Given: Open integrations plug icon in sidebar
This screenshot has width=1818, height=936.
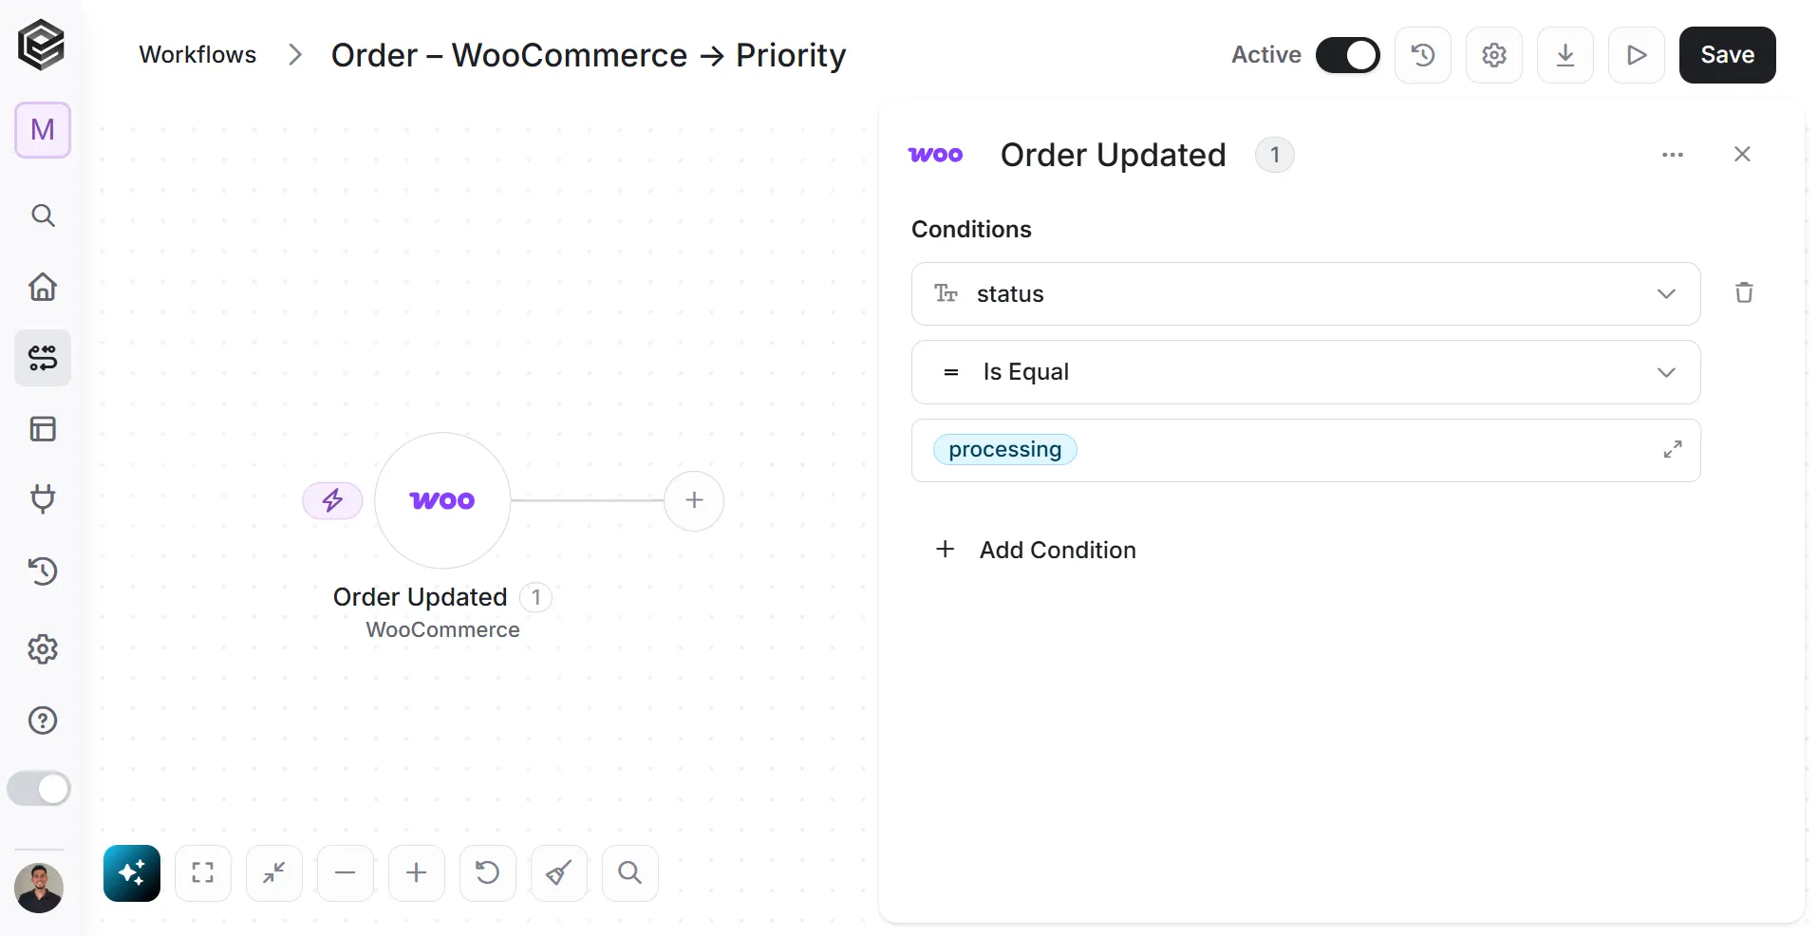Looking at the screenshot, I should coord(43,499).
